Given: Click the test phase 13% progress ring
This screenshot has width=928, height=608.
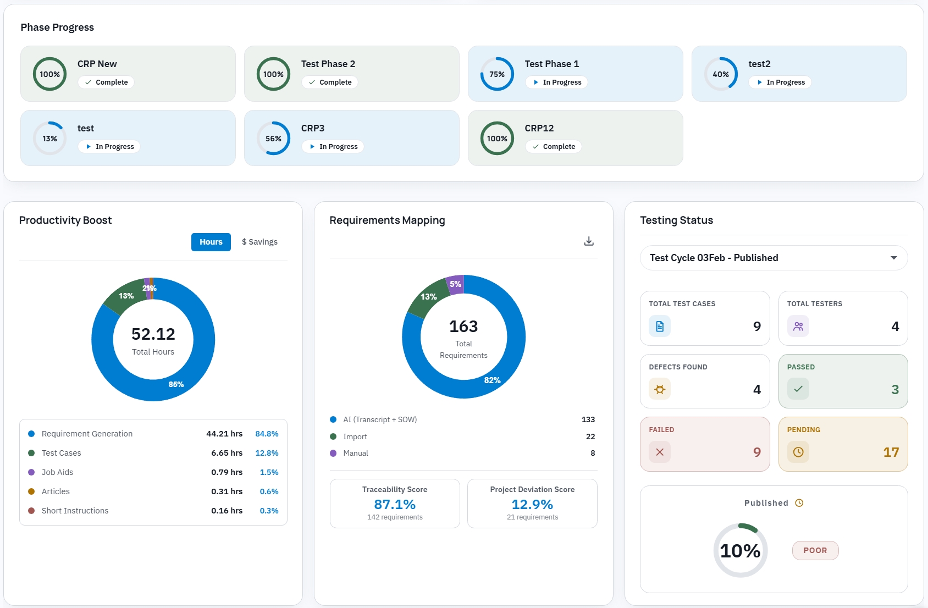Looking at the screenshot, I should pos(49,138).
